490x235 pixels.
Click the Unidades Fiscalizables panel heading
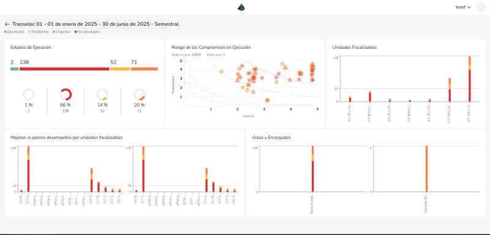click(355, 48)
